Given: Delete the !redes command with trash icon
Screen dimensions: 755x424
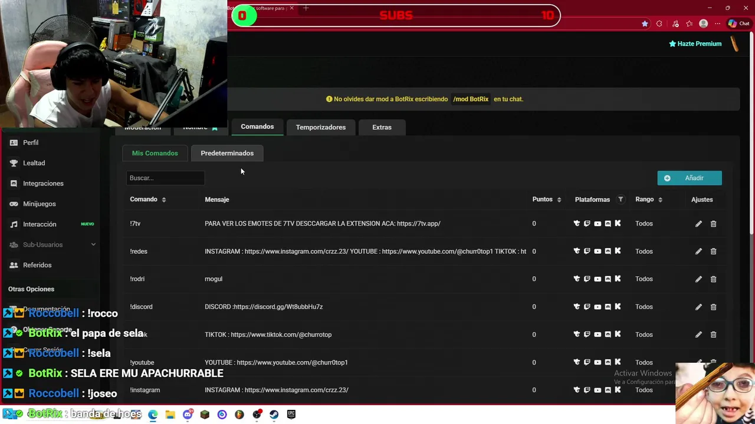Looking at the screenshot, I should pos(713,251).
